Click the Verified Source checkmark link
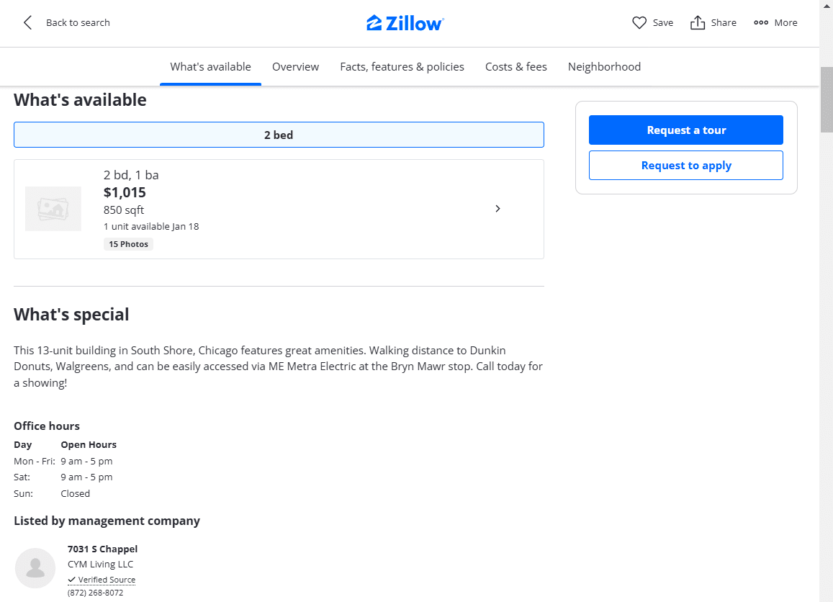Image resolution: width=833 pixels, height=602 pixels. pos(102,580)
